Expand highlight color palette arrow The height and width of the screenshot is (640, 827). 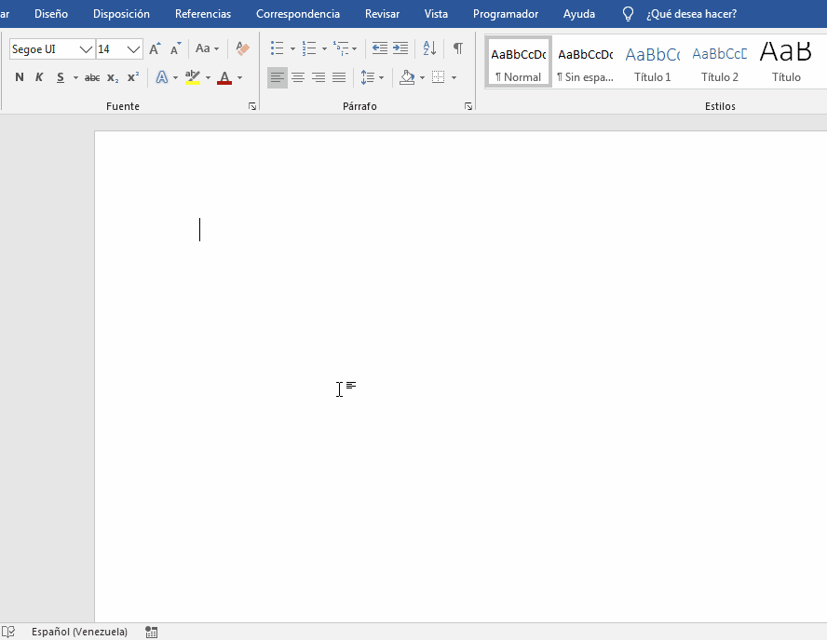[208, 78]
